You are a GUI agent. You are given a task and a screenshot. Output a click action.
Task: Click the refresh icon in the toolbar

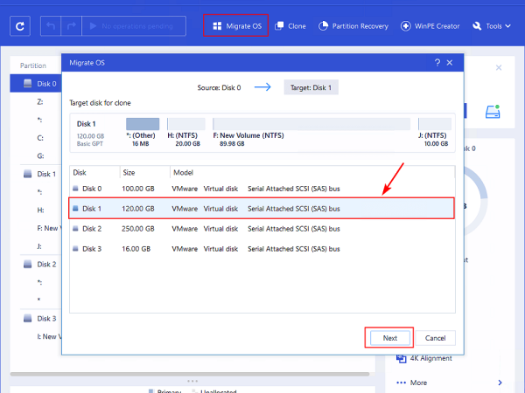click(x=20, y=26)
